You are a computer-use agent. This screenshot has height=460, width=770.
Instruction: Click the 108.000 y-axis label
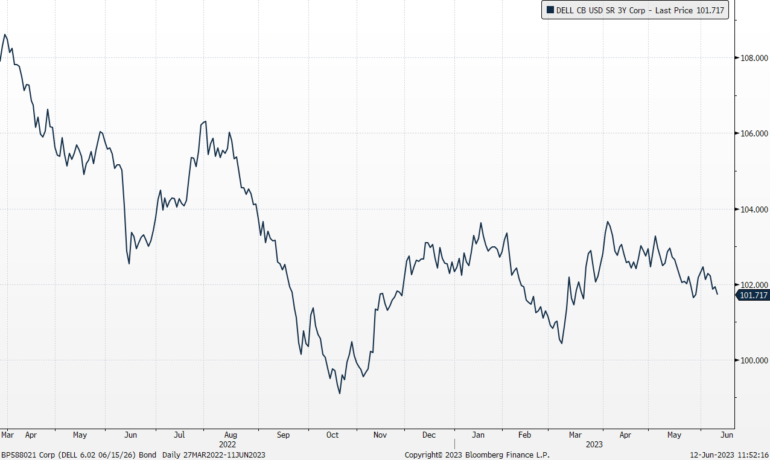(x=754, y=58)
